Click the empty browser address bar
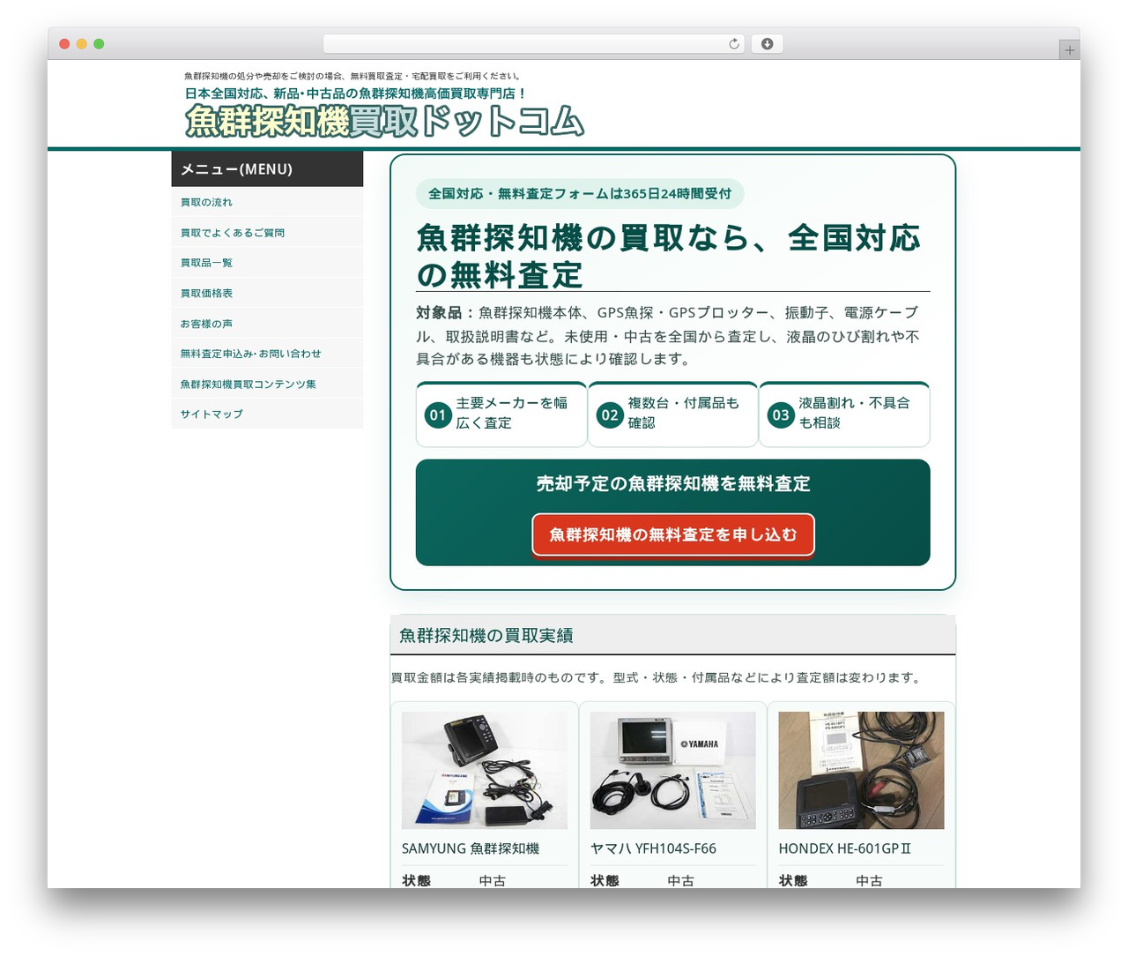 [x=533, y=44]
